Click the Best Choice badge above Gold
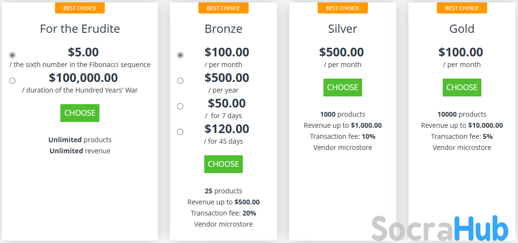 click(462, 8)
